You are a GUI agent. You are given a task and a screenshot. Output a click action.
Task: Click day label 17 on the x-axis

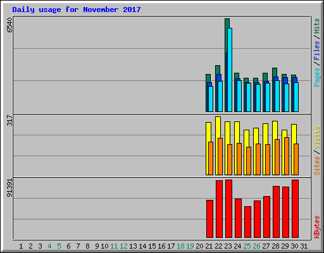tap(171, 246)
